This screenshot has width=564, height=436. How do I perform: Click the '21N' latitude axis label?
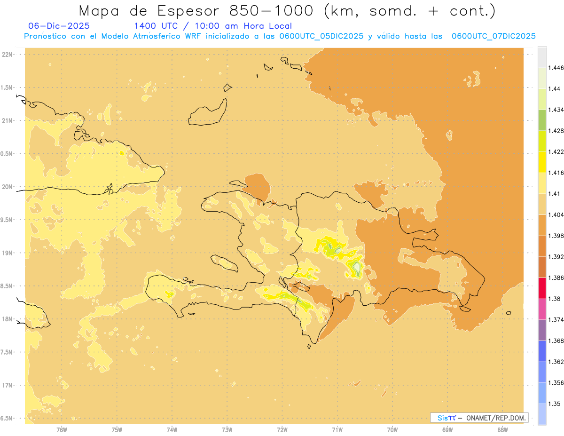(7, 121)
